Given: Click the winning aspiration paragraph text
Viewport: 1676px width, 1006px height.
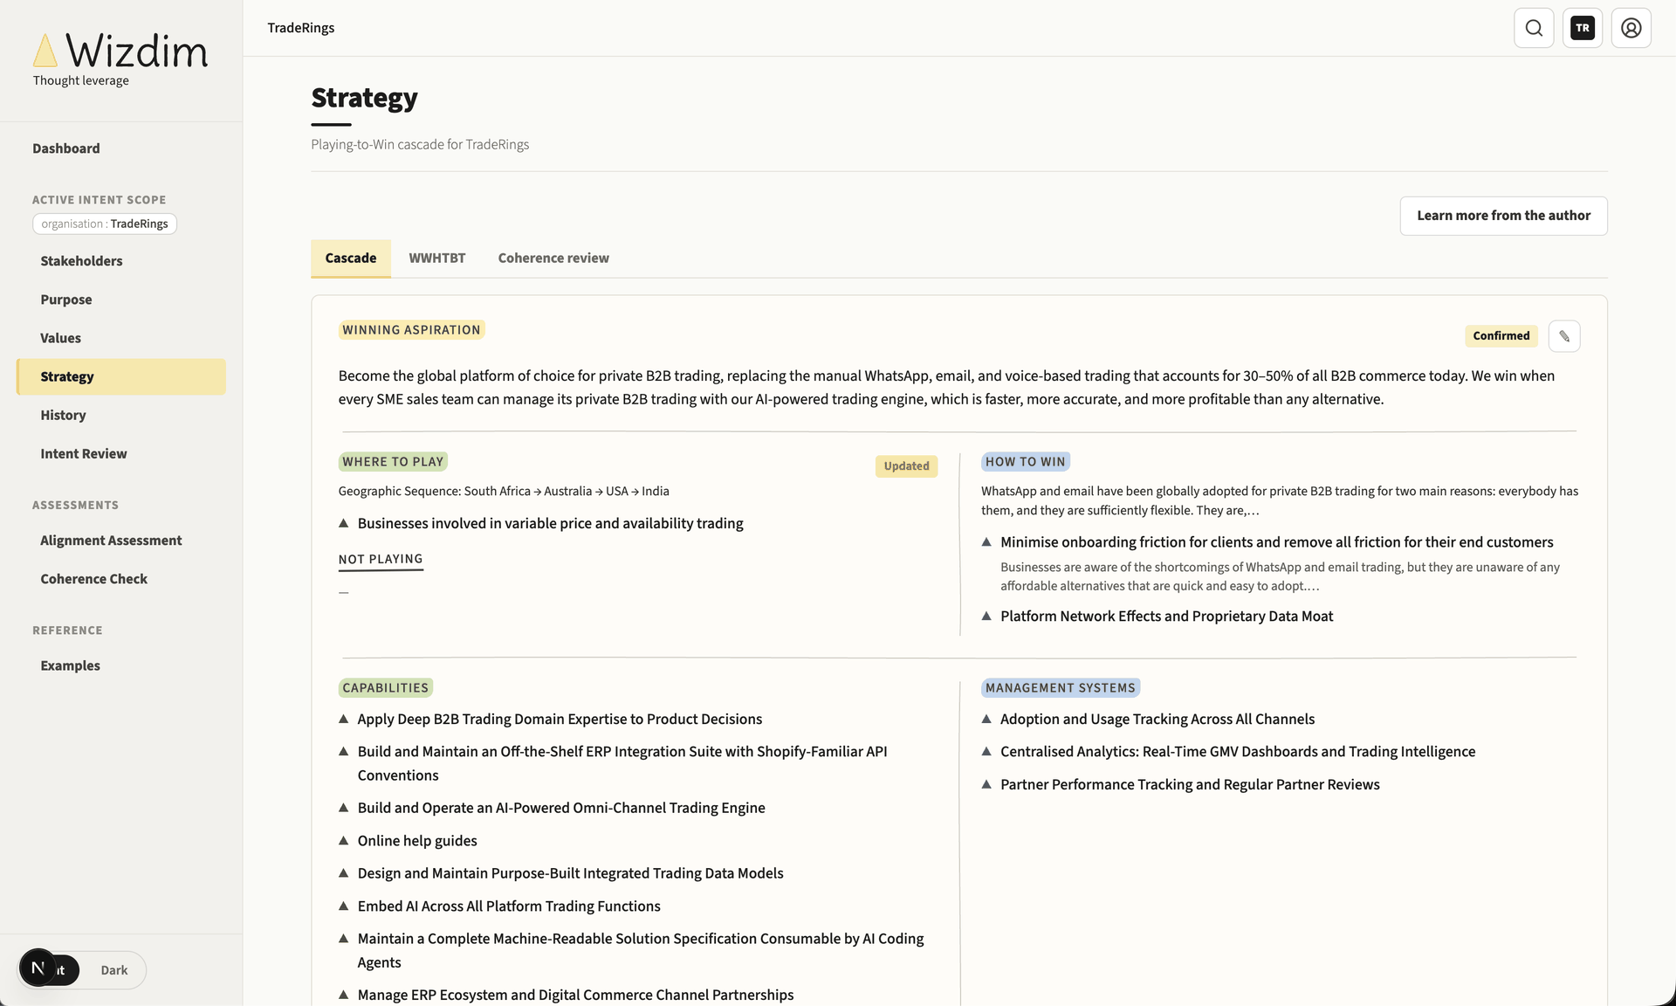Looking at the screenshot, I should click(946, 388).
